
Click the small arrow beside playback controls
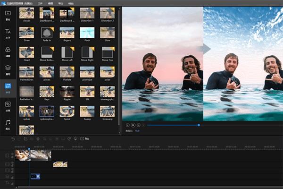coord(143,125)
